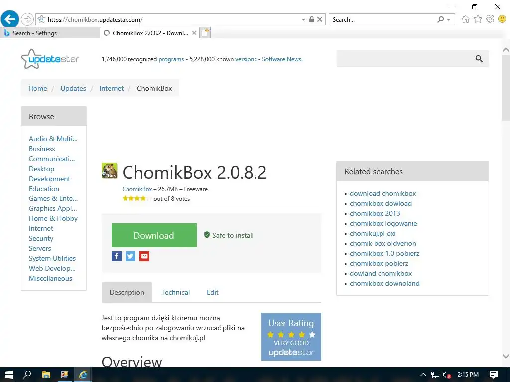Viewport: 510px width, 382px height.
Task: Open taskbar search magnifier
Action: point(27,375)
